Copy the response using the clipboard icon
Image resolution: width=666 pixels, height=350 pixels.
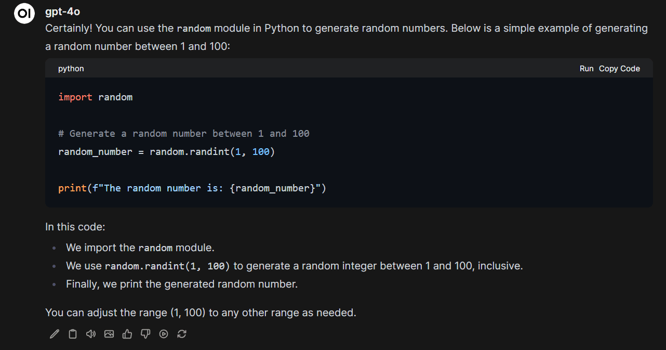(73, 334)
